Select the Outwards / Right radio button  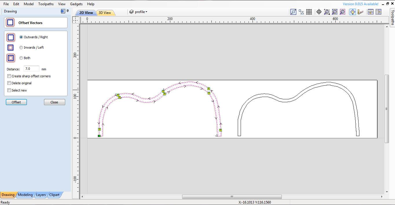point(21,37)
